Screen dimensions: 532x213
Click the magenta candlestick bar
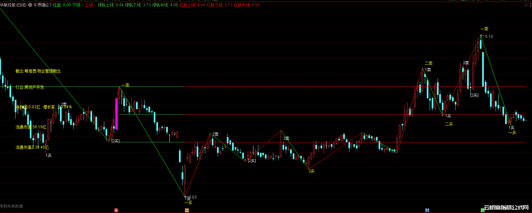(x=116, y=114)
